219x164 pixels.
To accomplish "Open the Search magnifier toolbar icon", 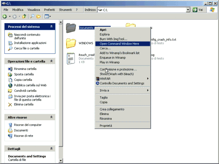I will (32, 16).
